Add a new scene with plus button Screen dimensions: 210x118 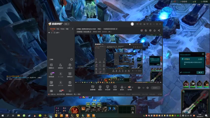click(x=73, y=29)
